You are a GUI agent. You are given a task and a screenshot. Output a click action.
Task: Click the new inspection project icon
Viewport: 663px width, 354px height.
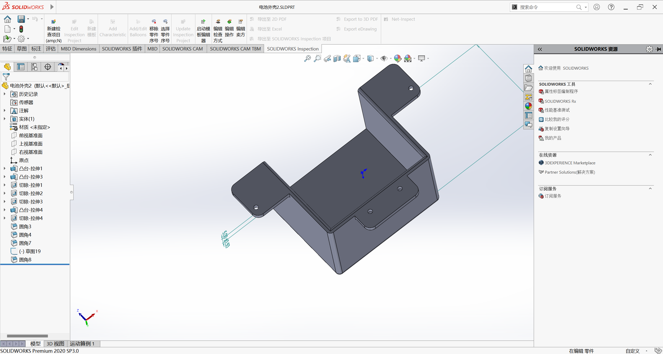coord(54,22)
